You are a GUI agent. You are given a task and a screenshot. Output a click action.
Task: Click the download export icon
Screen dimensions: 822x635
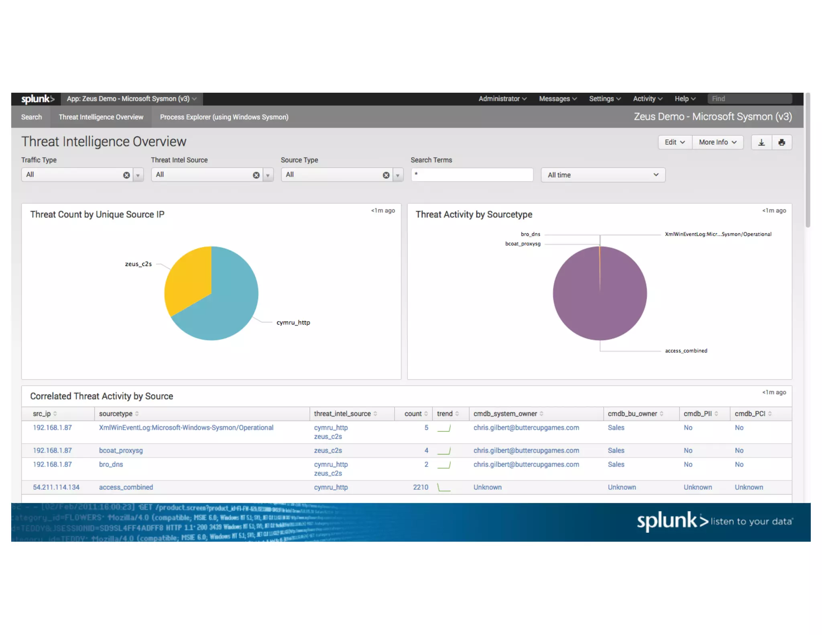pyautogui.click(x=761, y=142)
